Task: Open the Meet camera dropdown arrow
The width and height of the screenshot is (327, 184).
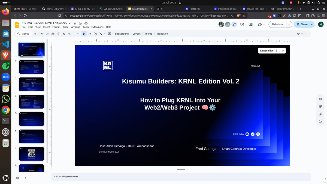Action: point(264,25)
